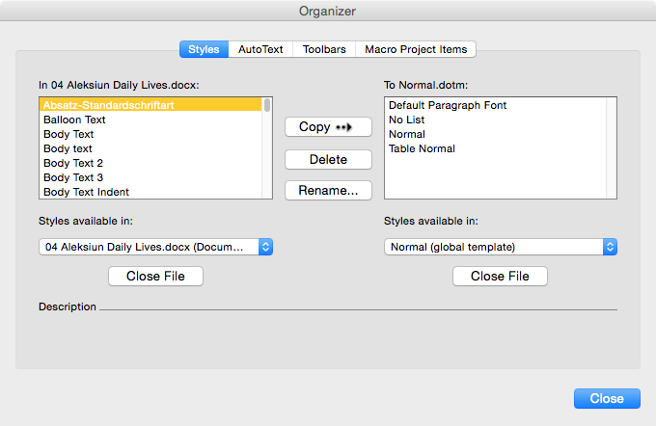Select No List in Normal.dotm list
Screen dimensions: 656x426
(x=495, y=120)
